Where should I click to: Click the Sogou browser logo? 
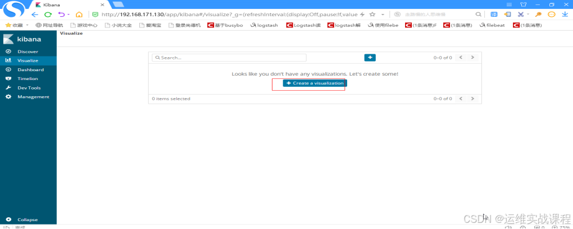click(14, 9)
